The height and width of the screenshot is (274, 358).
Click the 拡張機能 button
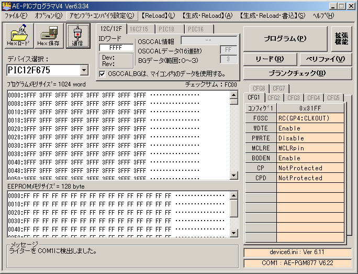point(342,39)
